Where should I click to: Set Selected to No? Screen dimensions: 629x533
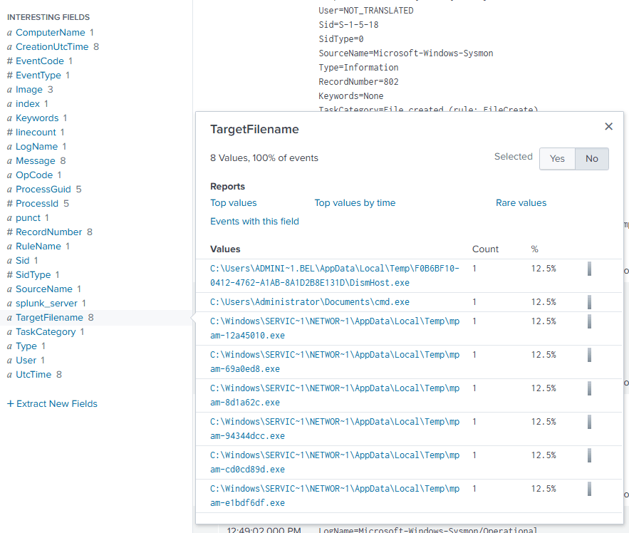point(591,159)
